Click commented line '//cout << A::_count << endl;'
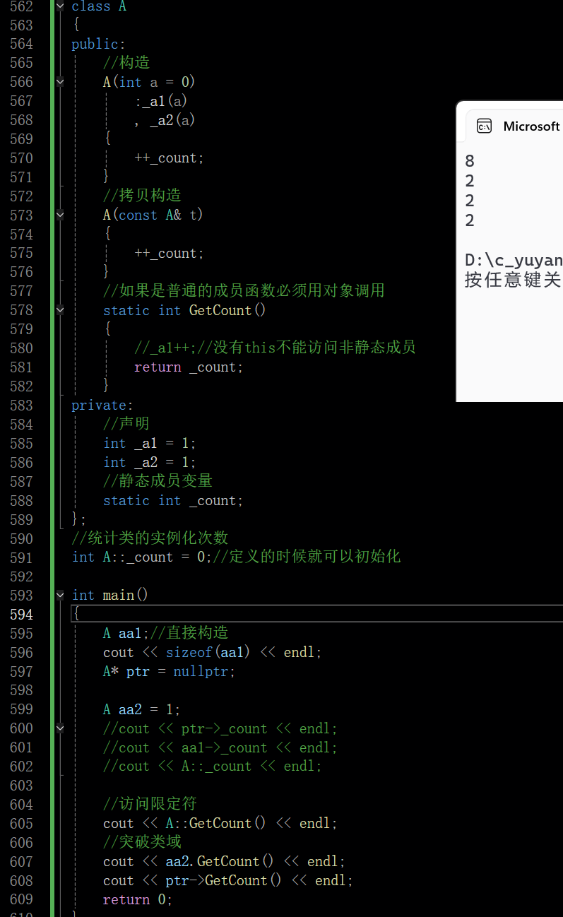This screenshot has width=563, height=917. click(213, 767)
